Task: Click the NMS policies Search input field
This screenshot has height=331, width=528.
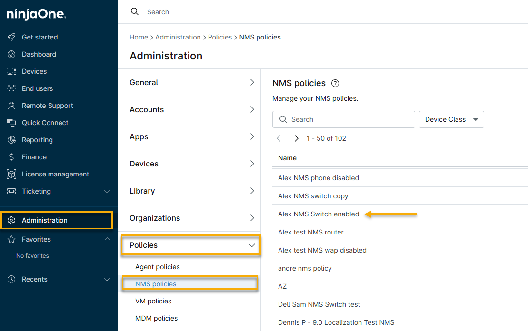Action: click(343, 119)
